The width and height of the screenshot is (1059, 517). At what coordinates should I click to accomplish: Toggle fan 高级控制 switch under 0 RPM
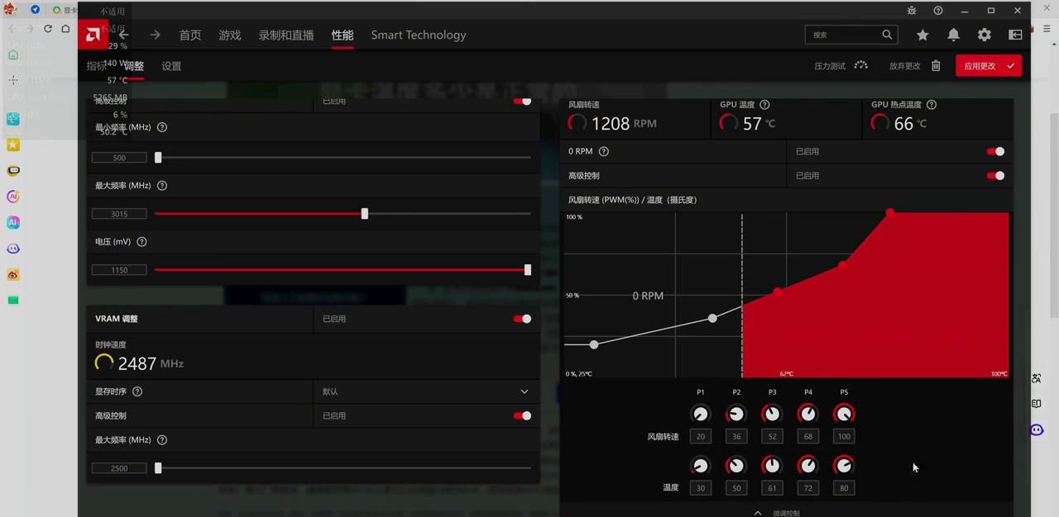pyautogui.click(x=995, y=175)
